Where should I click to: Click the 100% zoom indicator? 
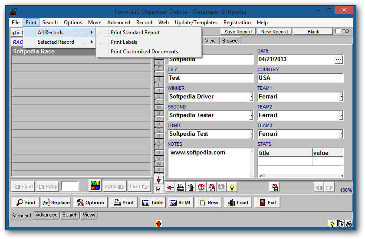[x=345, y=190]
